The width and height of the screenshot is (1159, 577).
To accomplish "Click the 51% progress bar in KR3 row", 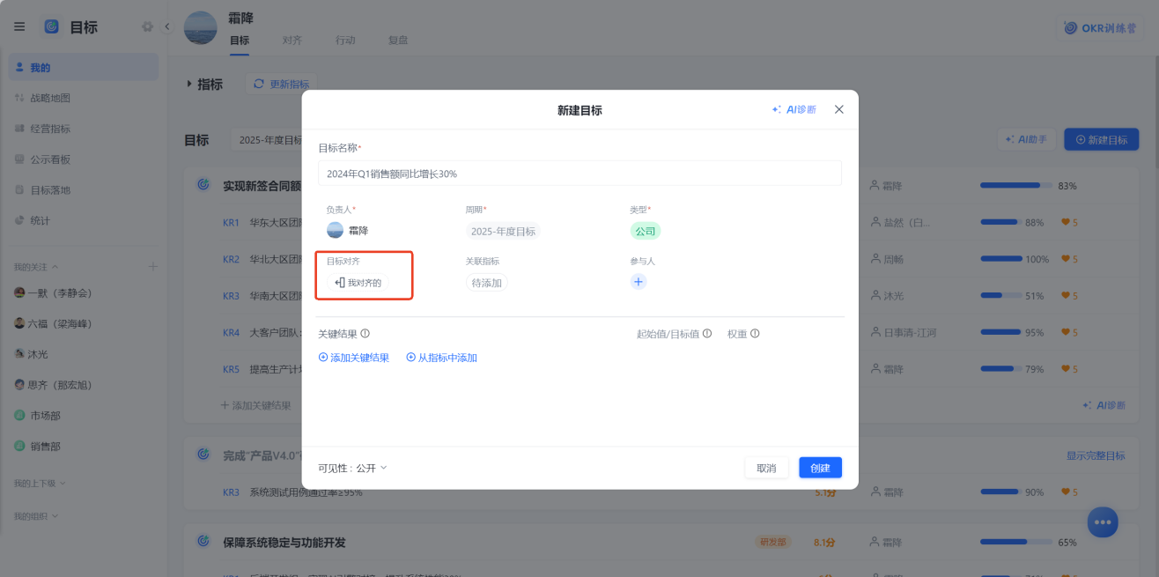I will (x=1001, y=296).
